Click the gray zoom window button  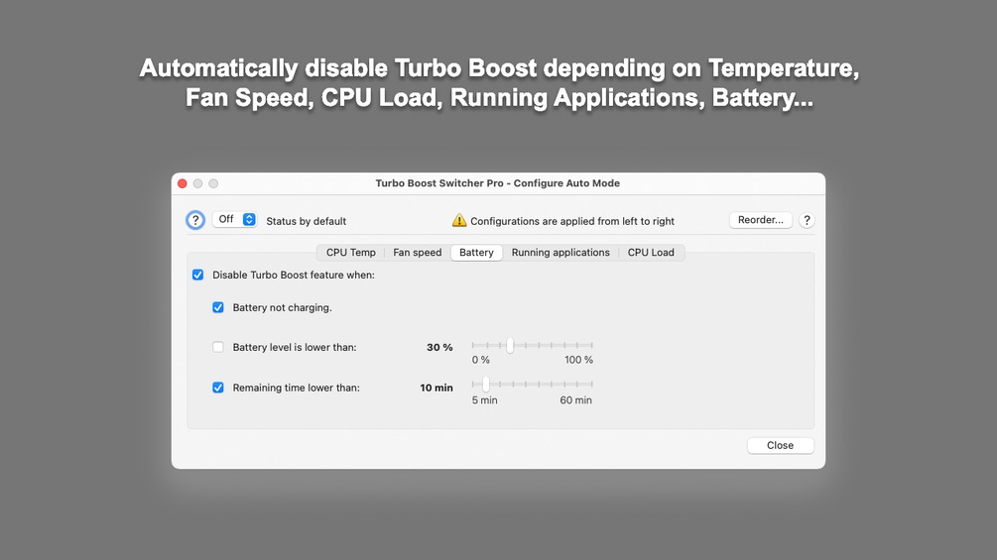tap(213, 183)
